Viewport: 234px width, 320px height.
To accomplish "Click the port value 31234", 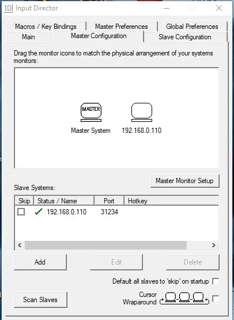I will (x=110, y=212).
